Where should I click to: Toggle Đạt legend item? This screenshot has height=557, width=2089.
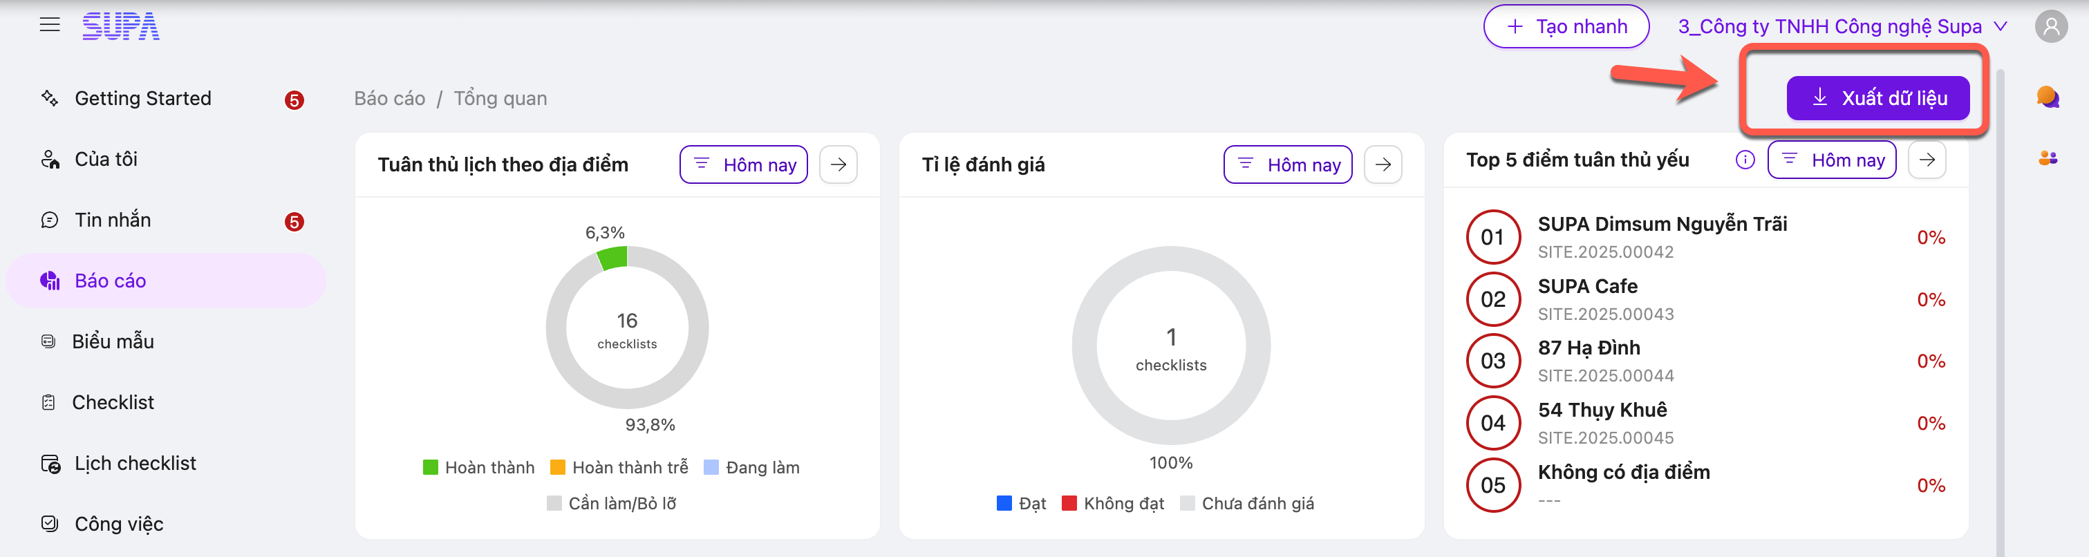(x=1021, y=504)
